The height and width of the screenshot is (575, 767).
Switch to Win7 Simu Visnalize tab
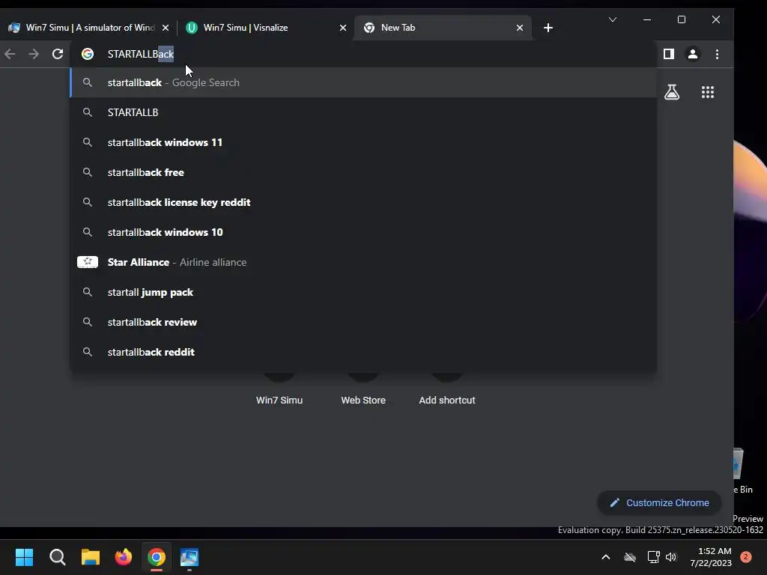[x=265, y=28]
